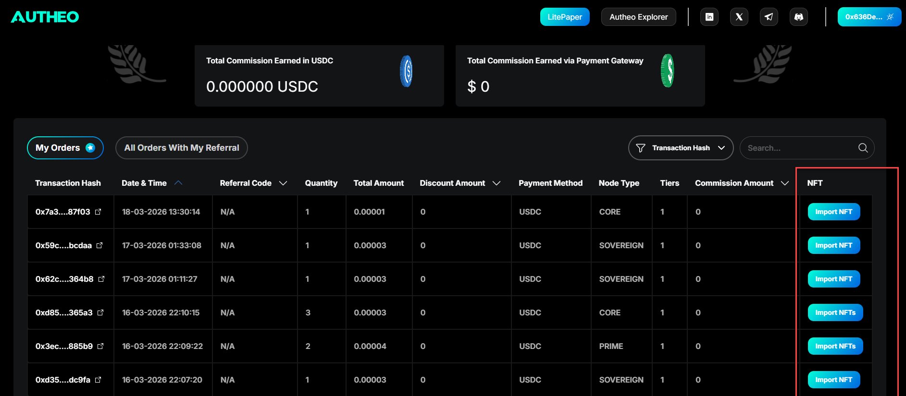Select the date 16-03-2026 22:10:15
The image size is (906, 396).
pos(161,312)
